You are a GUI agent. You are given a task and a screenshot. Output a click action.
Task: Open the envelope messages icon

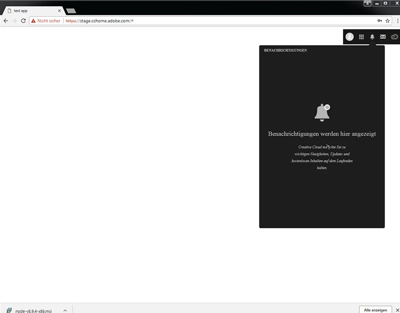point(383,37)
